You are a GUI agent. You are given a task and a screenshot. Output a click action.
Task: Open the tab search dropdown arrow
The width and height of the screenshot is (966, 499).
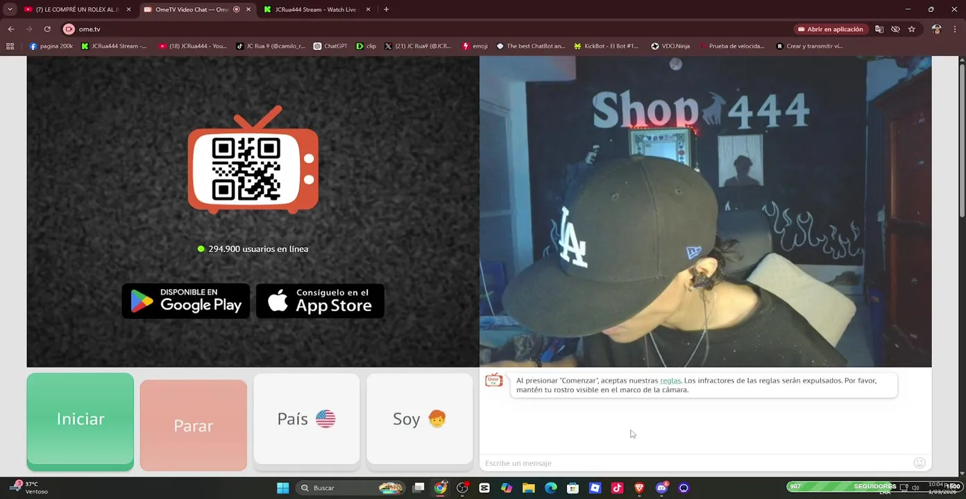pos(10,10)
